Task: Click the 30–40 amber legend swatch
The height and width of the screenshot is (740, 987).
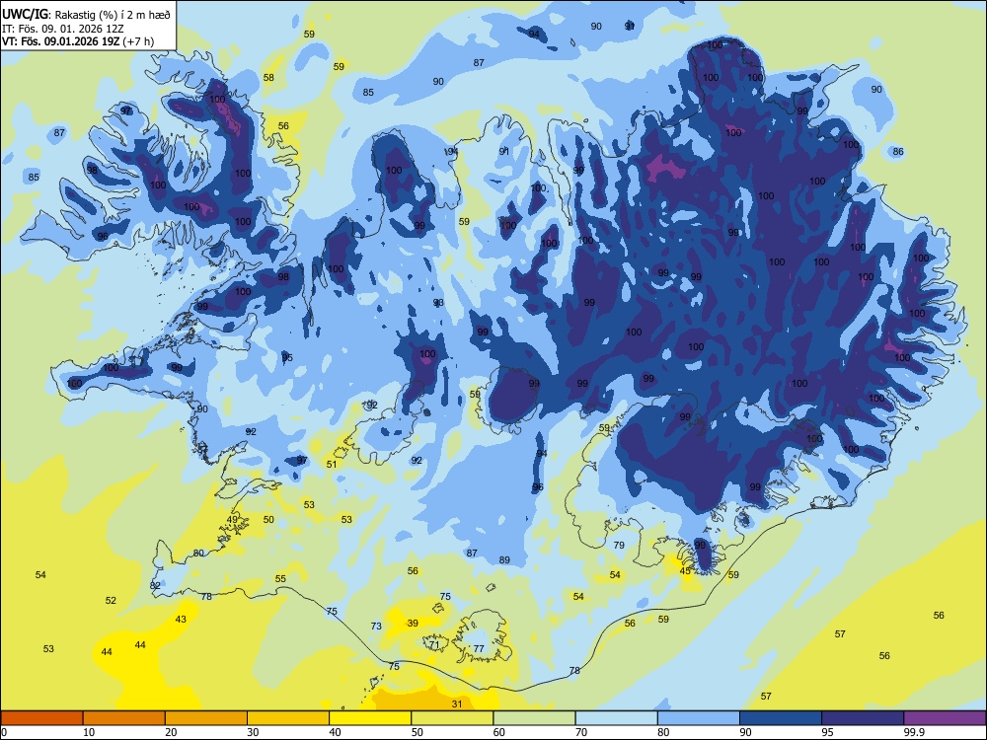Action: 288,718
